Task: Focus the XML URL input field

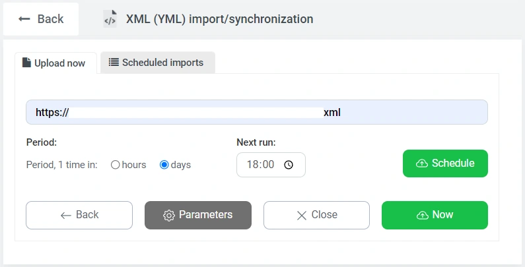Action: pos(198,112)
